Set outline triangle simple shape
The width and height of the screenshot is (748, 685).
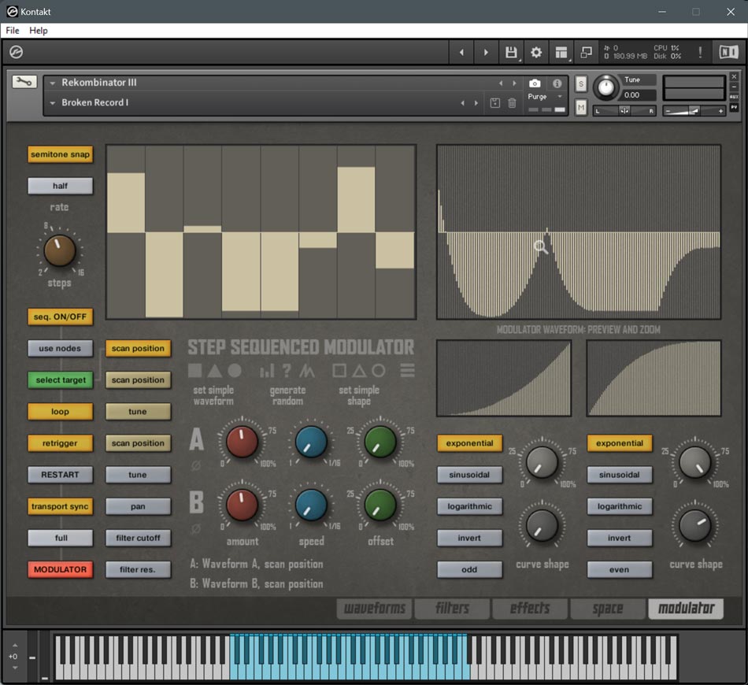point(359,370)
